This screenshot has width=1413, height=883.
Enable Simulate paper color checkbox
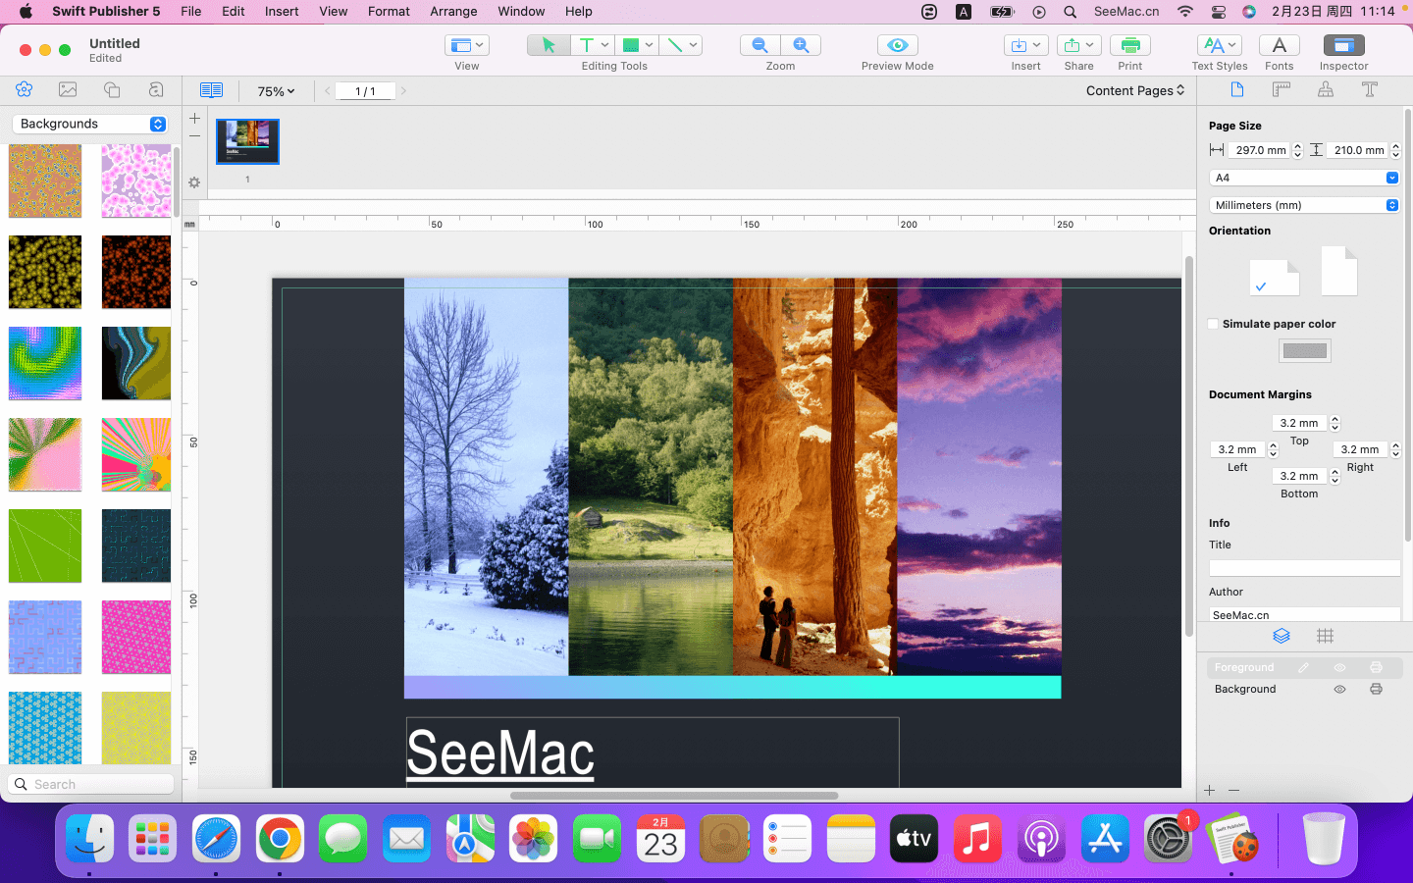click(1214, 324)
